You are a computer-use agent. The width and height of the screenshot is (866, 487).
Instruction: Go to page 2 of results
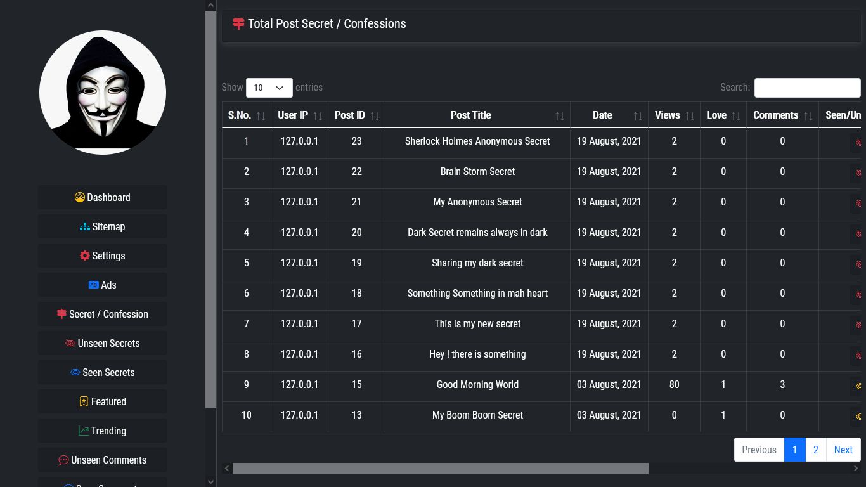[x=815, y=450]
